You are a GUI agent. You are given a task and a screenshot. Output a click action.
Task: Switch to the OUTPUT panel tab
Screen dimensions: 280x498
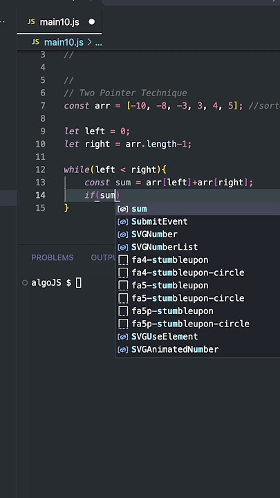103,257
